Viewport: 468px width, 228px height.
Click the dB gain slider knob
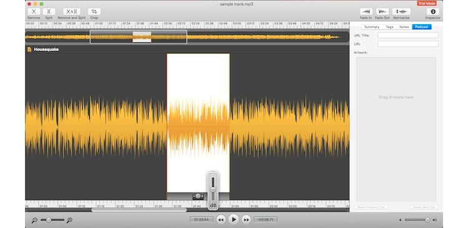tap(213, 190)
